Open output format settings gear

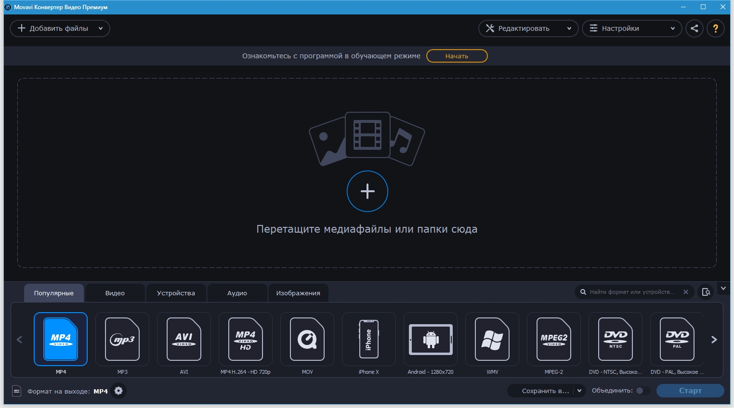pos(118,391)
